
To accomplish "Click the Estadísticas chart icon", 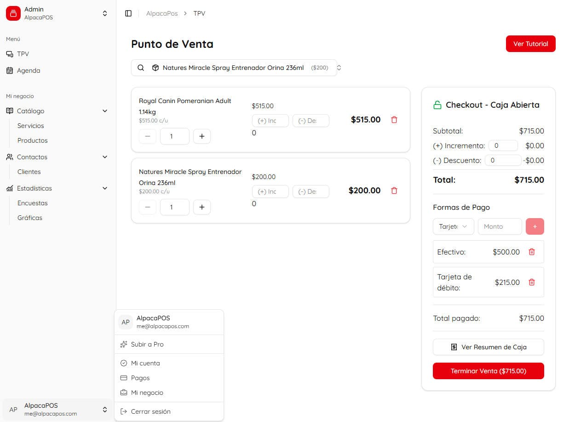I will 10,188.
